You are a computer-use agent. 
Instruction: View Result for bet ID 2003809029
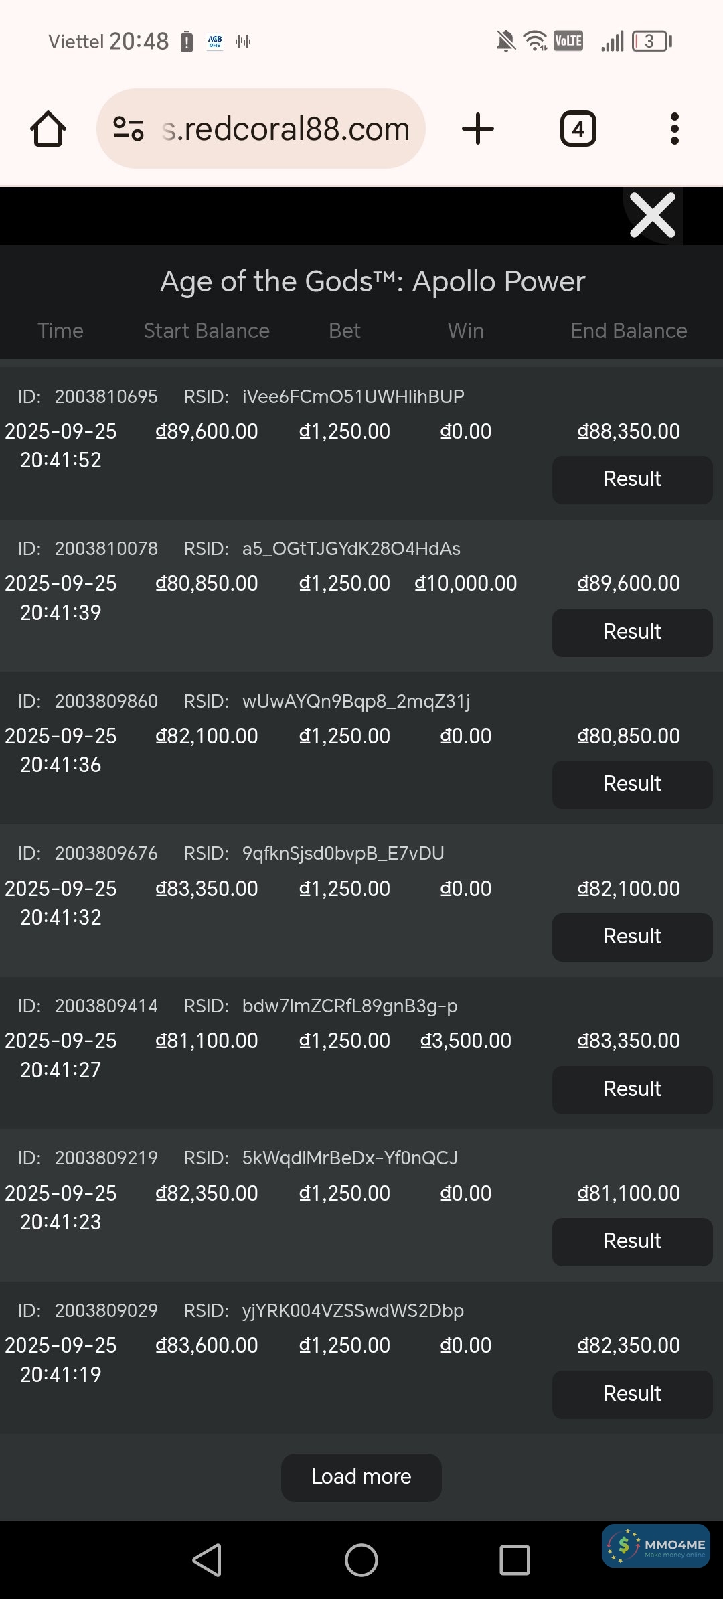coord(632,1394)
